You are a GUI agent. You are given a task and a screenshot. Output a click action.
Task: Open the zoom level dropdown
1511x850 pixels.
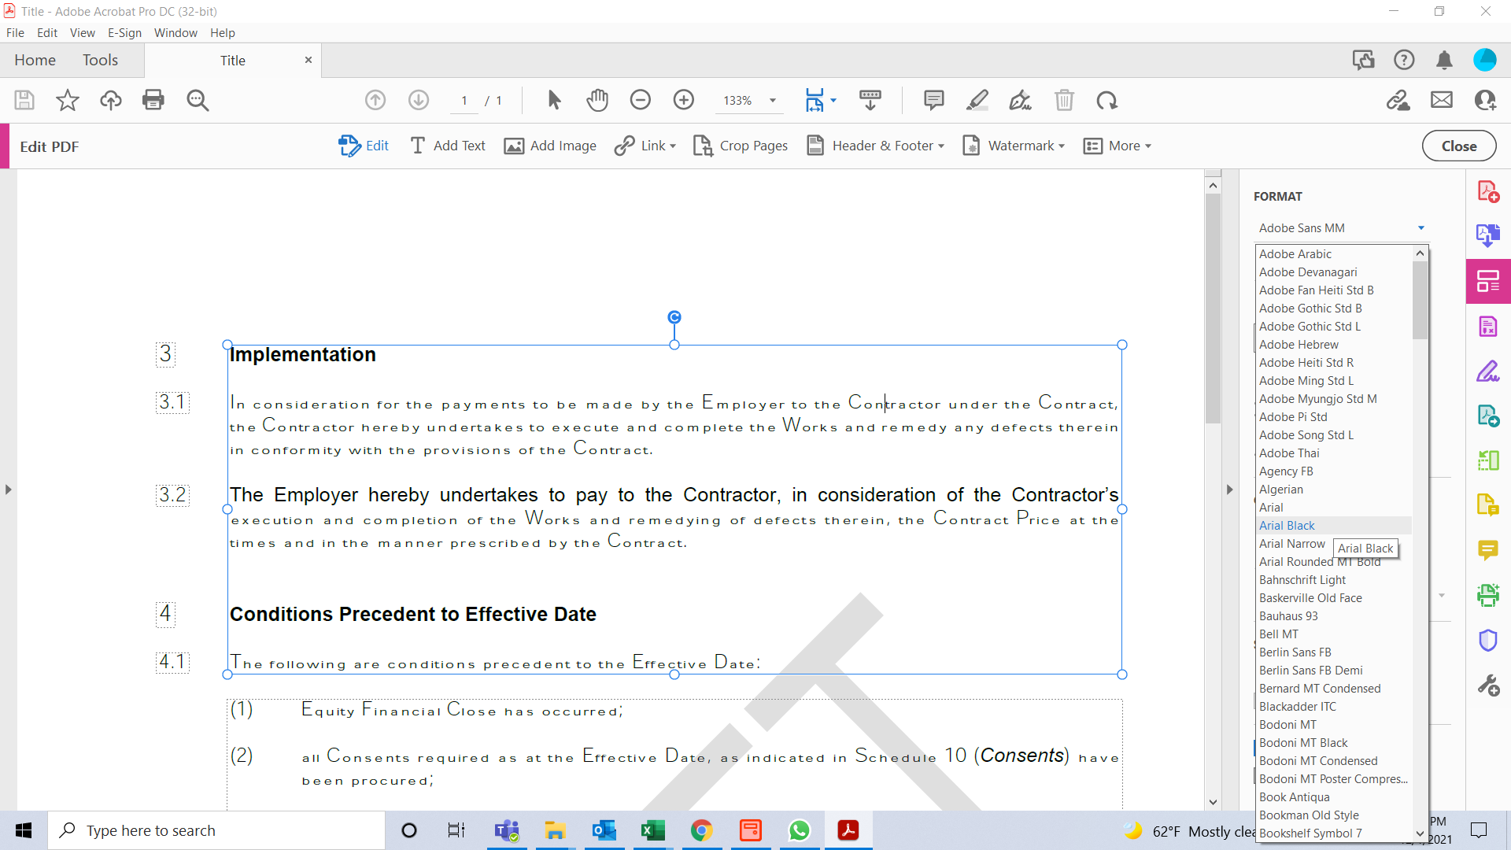[x=772, y=101]
